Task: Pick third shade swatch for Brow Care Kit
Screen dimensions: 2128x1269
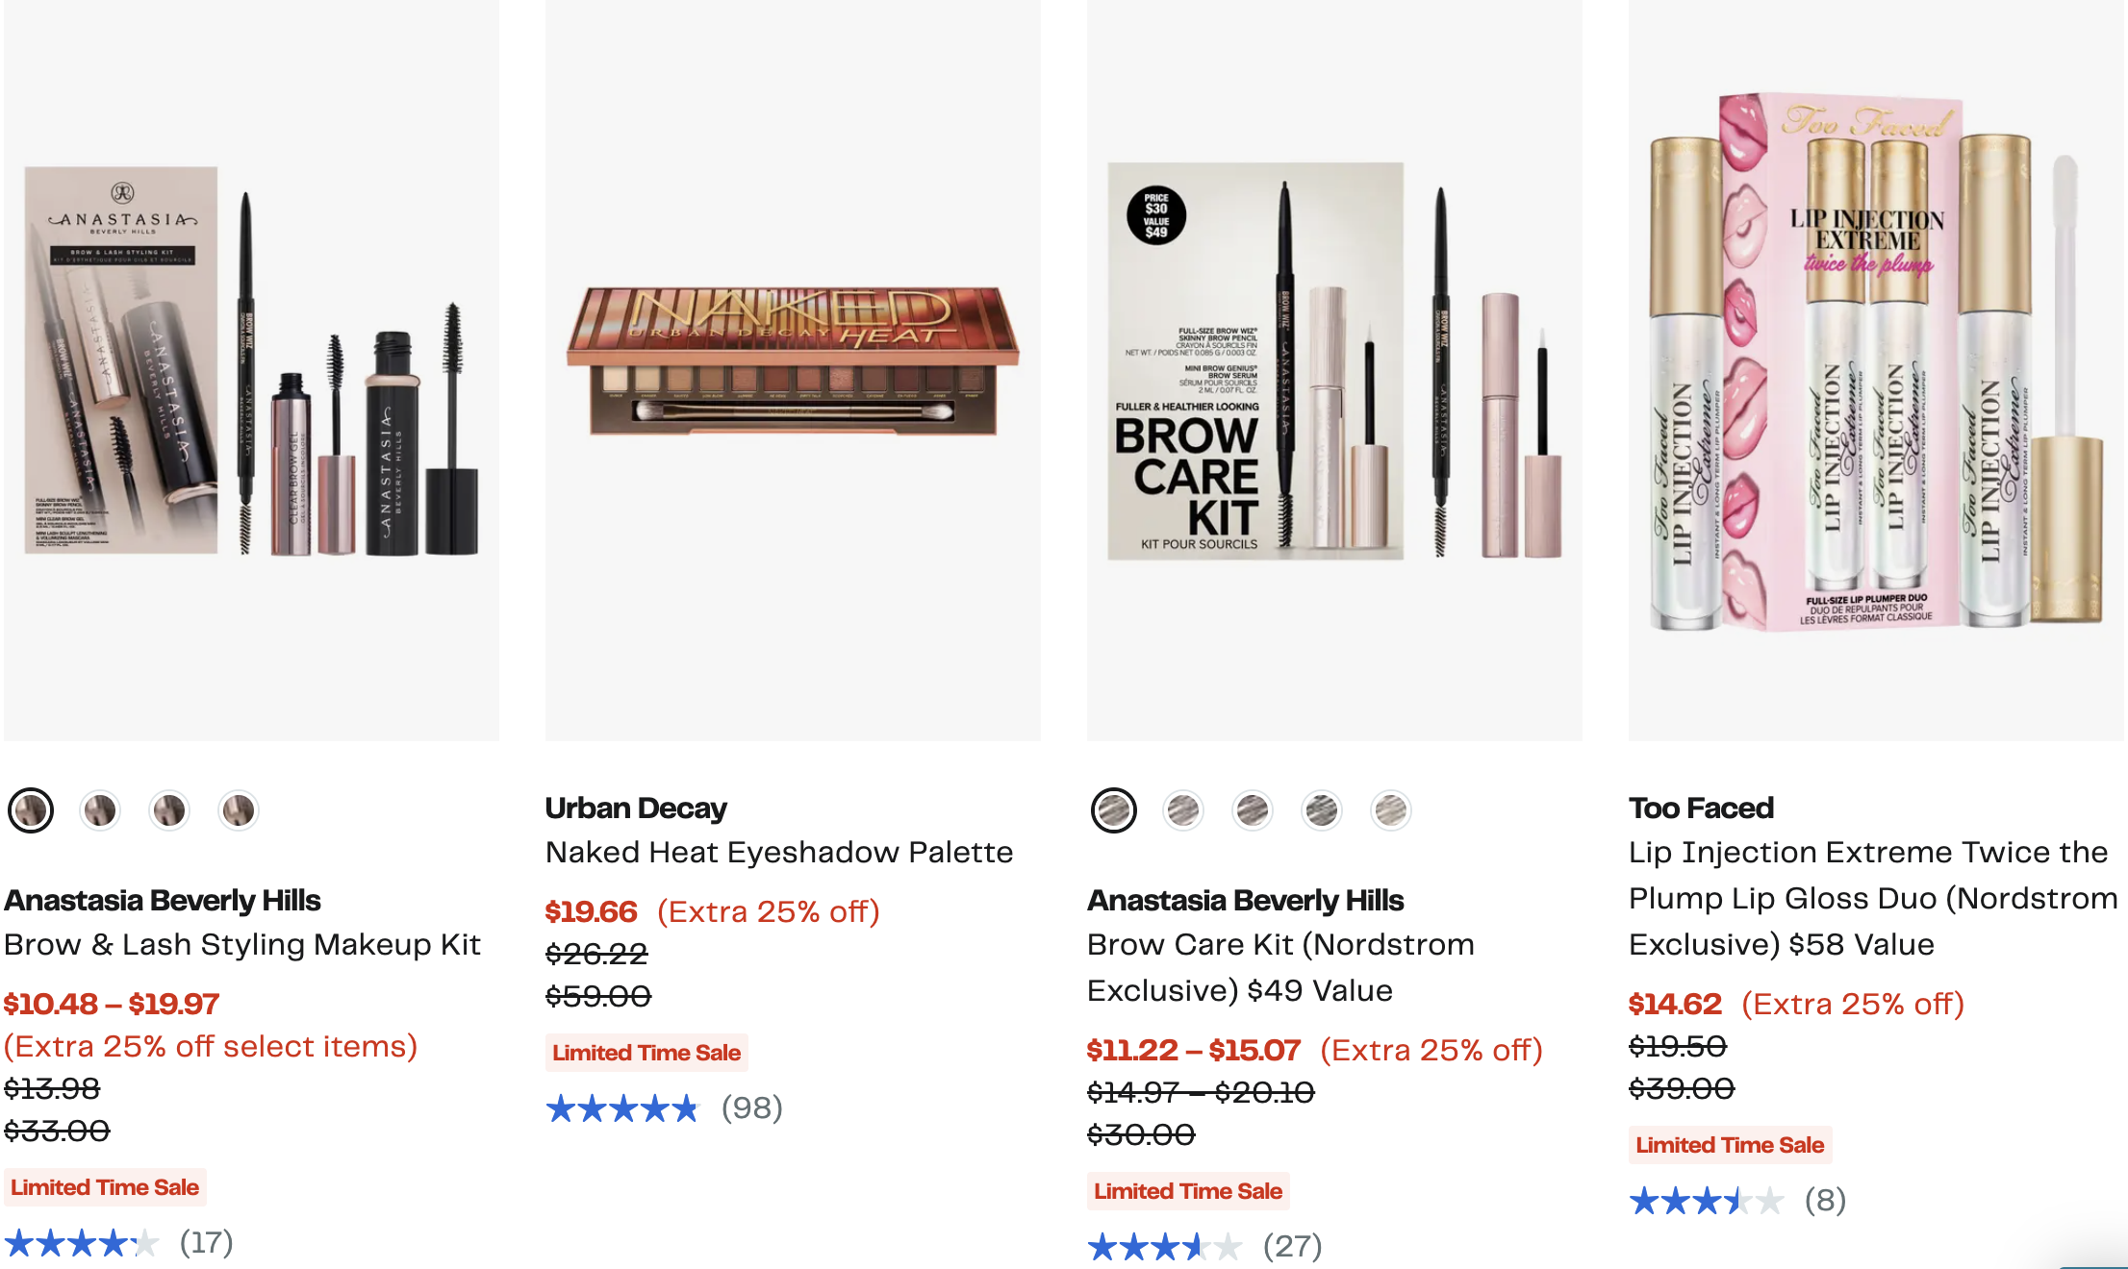Action: [1253, 810]
